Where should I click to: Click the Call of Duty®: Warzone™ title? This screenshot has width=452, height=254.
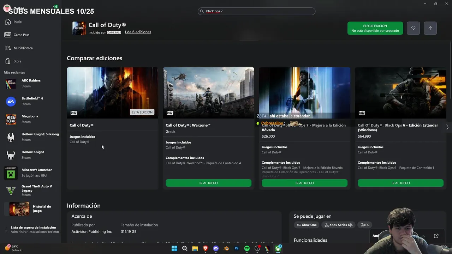tap(188, 125)
